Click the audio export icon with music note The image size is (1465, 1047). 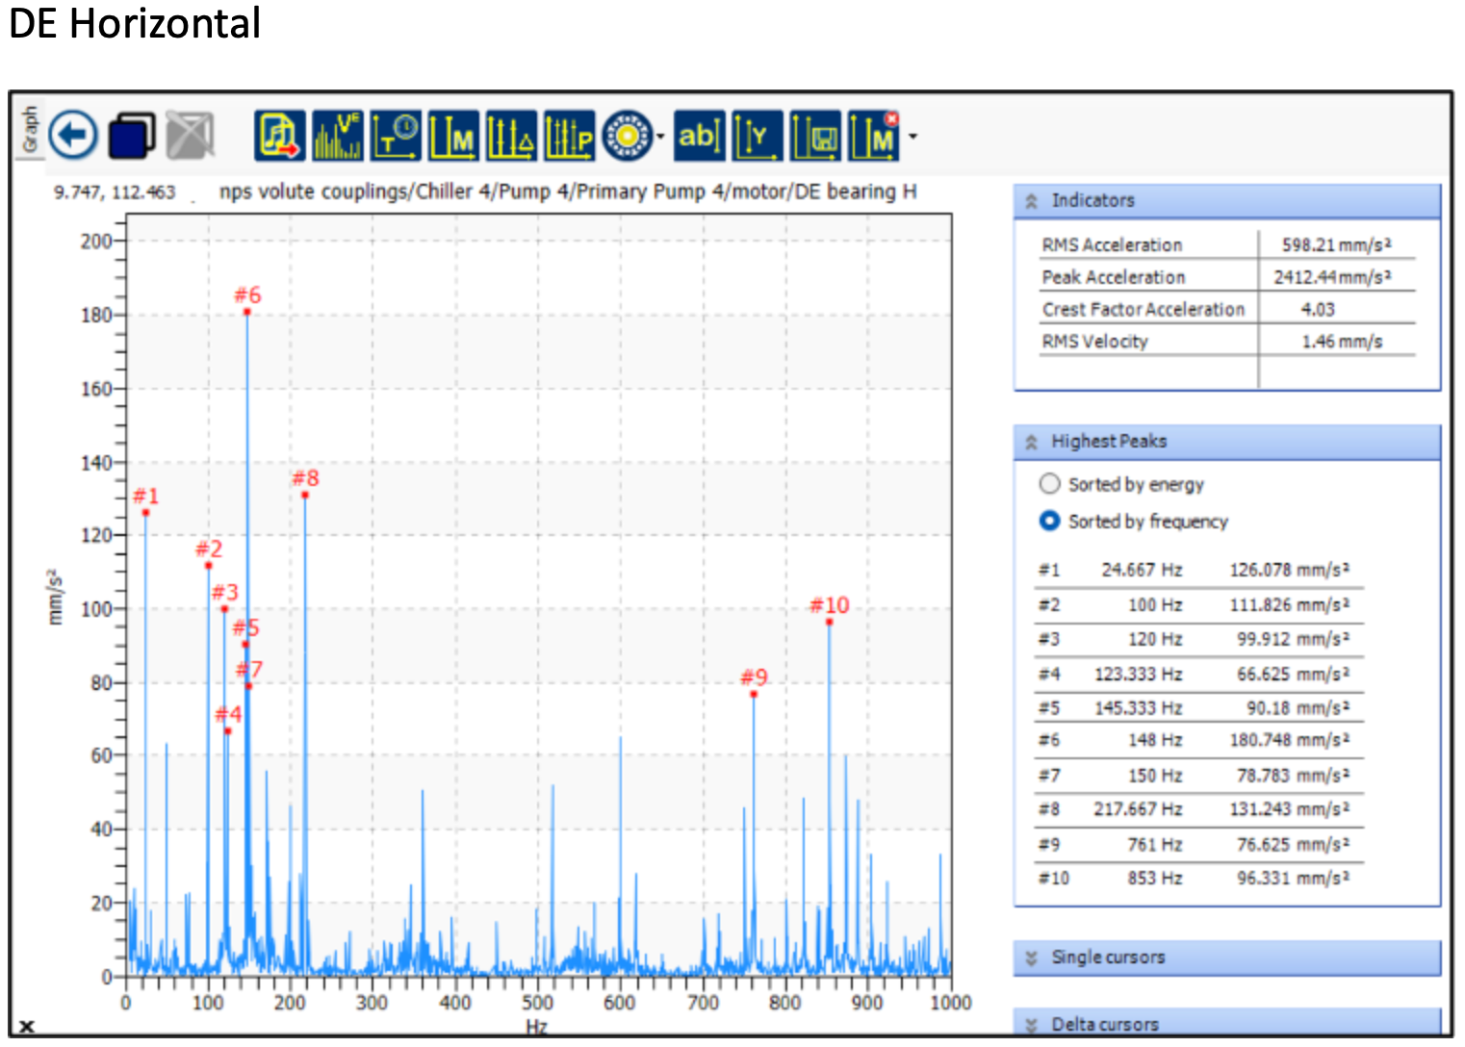click(x=279, y=136)
